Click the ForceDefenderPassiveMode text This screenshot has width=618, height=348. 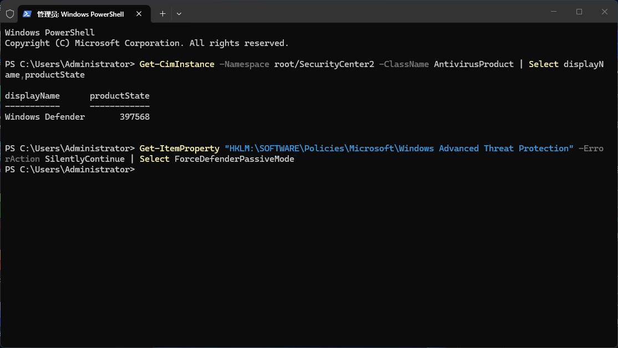tap(234, 159)
